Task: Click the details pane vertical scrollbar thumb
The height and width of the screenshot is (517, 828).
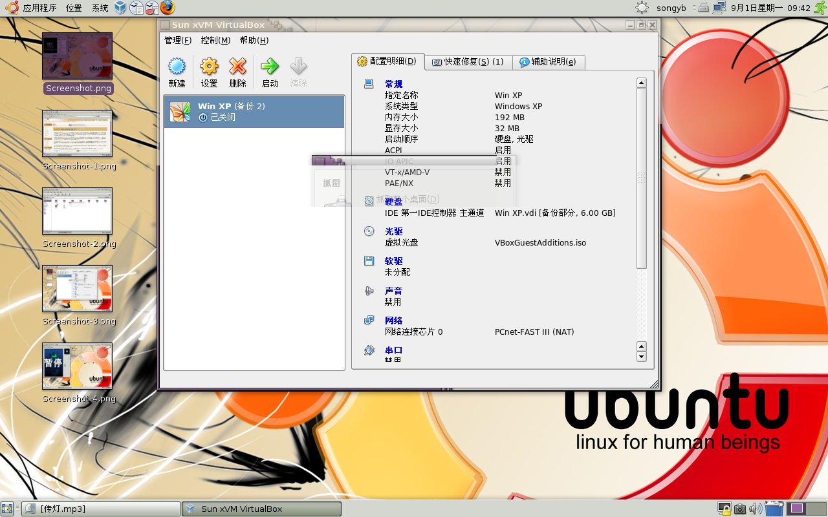Action: (x=642, y=178)
